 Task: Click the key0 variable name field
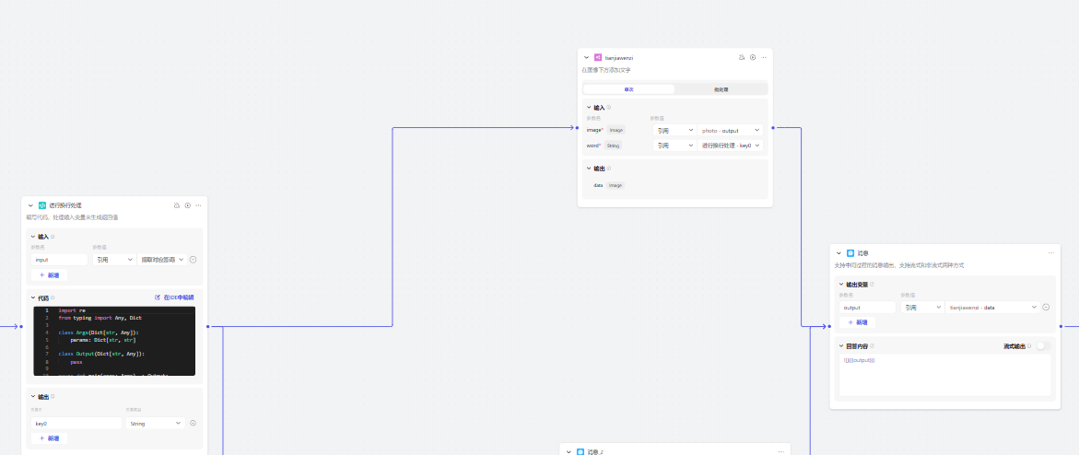click(x=76, y=424)
